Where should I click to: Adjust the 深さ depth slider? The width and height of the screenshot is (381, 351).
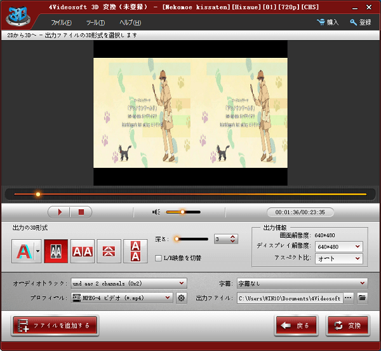click(x=191, y=239)
